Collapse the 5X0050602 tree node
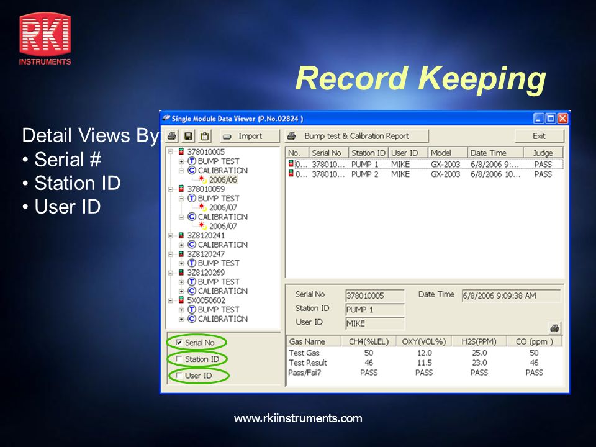The image size is (596, 447). pos(171,300)
